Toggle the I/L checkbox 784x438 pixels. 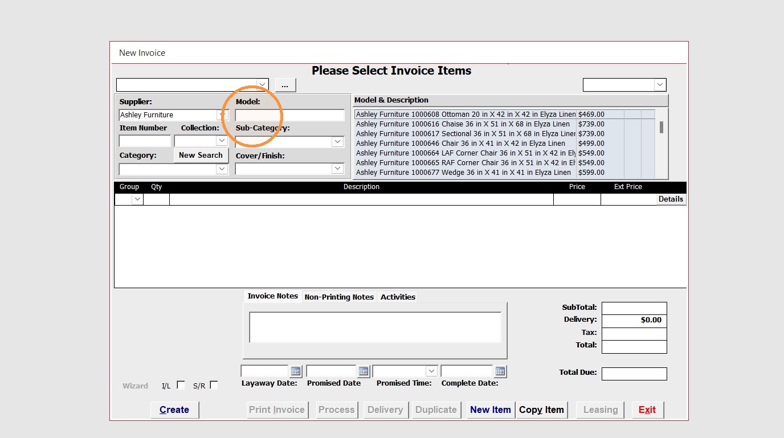click(x=181, y=385)
